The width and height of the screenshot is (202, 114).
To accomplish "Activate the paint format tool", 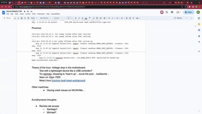I will pyautogui.click(x=28, y=18).
